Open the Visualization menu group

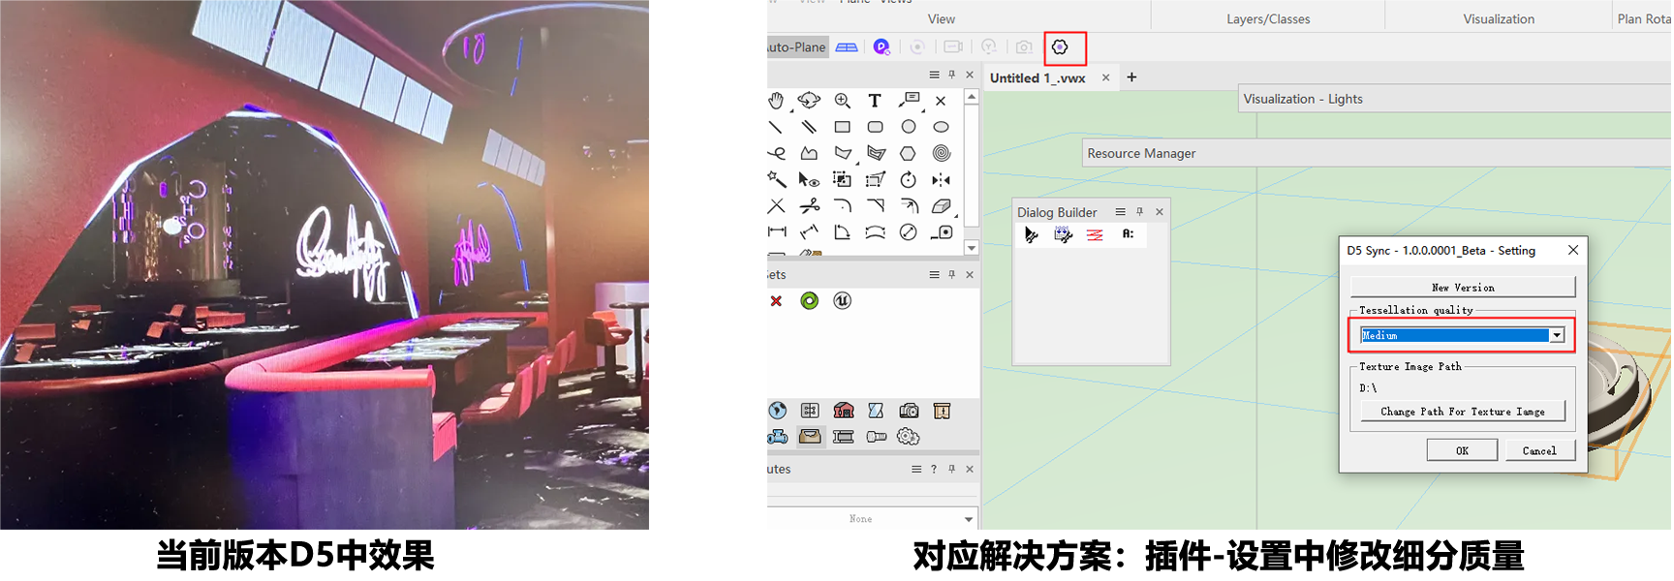pyautogui.click(x=1499, y=18)
